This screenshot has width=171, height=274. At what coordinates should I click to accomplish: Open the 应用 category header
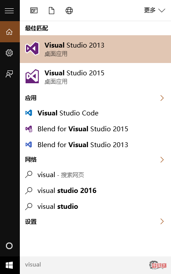point(31,98)
